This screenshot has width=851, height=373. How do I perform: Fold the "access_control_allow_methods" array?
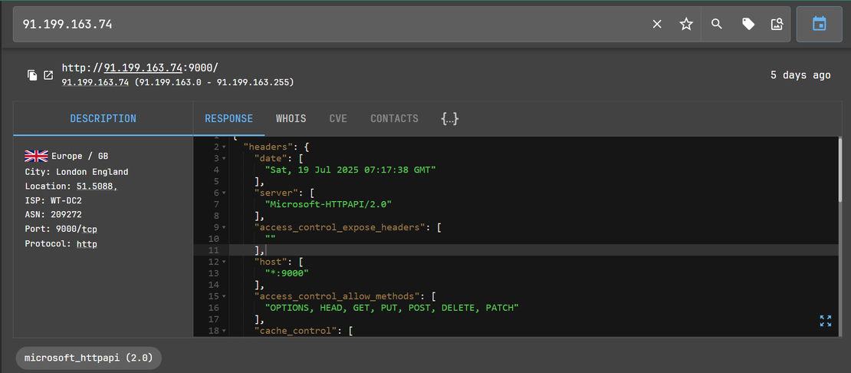224,296
